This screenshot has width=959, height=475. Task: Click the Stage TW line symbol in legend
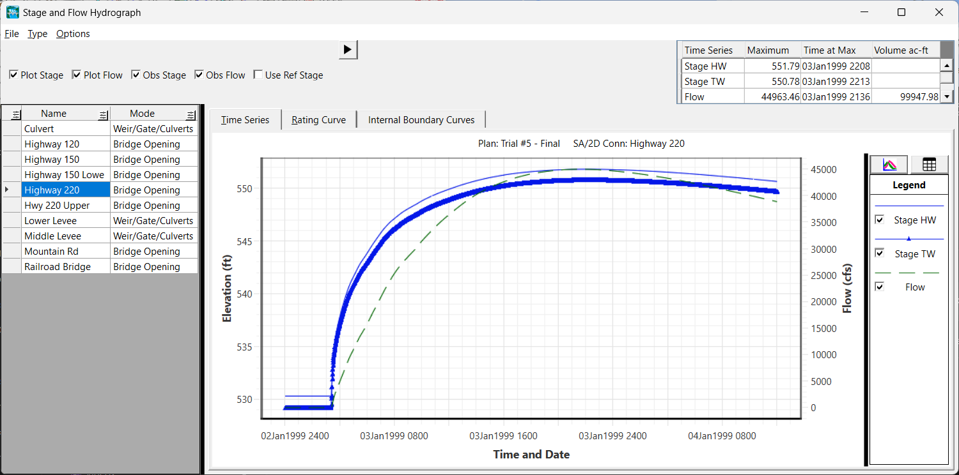(x=908, y=239)
